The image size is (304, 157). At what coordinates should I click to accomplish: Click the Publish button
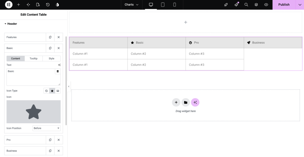pos(284,5)
